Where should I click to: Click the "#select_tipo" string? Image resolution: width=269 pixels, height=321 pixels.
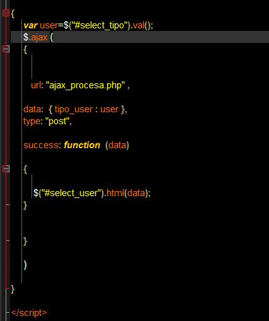point(100,25)
